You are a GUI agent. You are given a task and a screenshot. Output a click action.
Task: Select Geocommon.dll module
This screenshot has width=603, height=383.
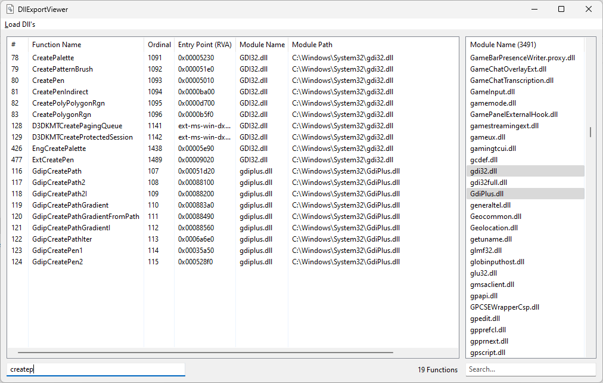[x=526, y=217]
